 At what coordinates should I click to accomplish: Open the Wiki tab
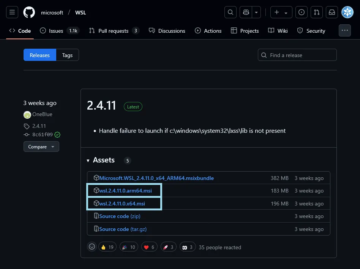(278, 31)
